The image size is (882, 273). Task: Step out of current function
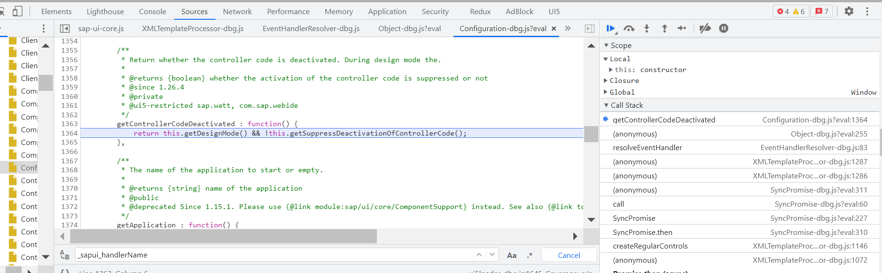click(664, 29)
